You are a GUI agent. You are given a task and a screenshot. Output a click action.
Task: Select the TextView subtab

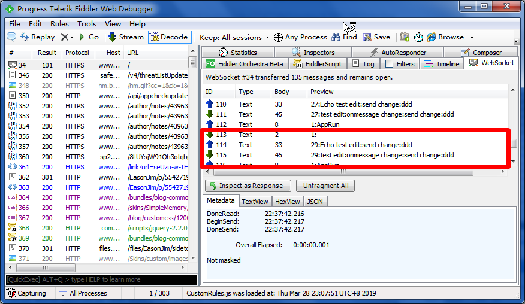pyautogui.click(x=255, y=202)
